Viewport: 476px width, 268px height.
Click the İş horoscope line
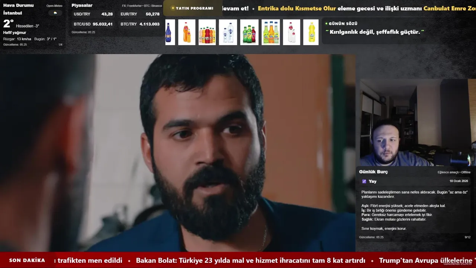[394, 210]
